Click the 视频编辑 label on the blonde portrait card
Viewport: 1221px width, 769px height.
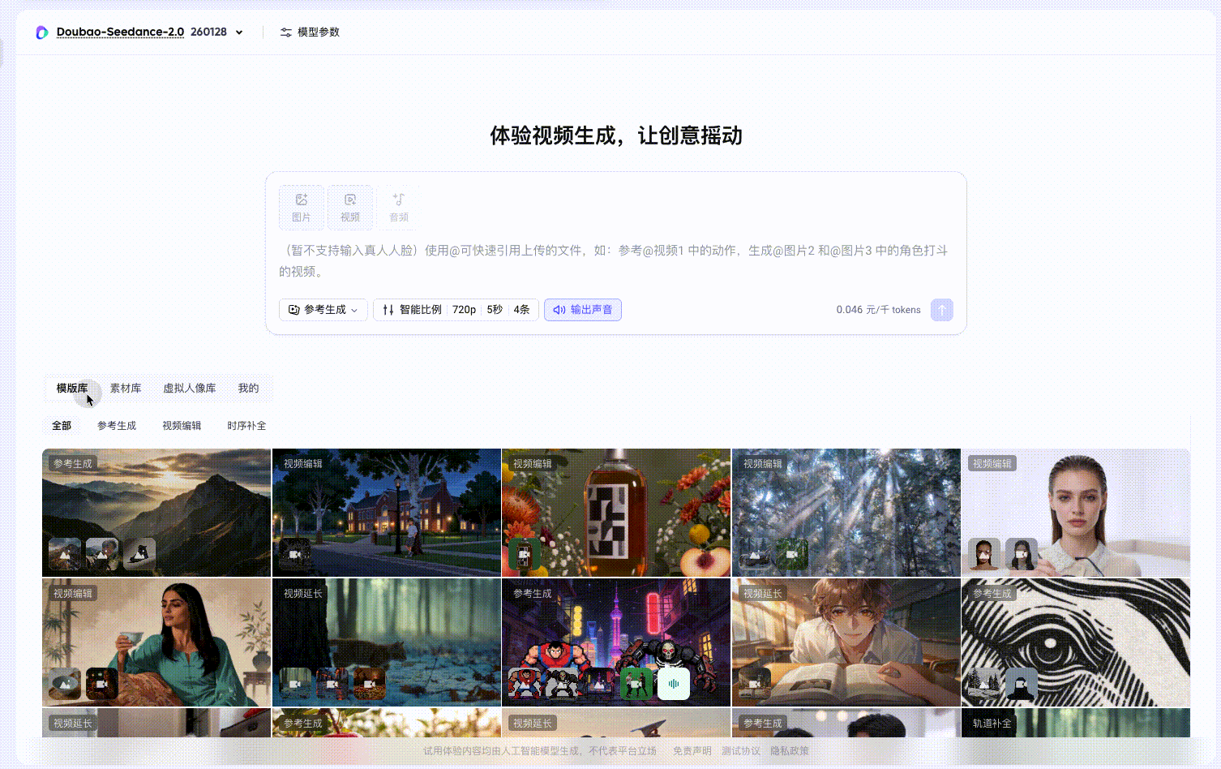pos(992,464)
